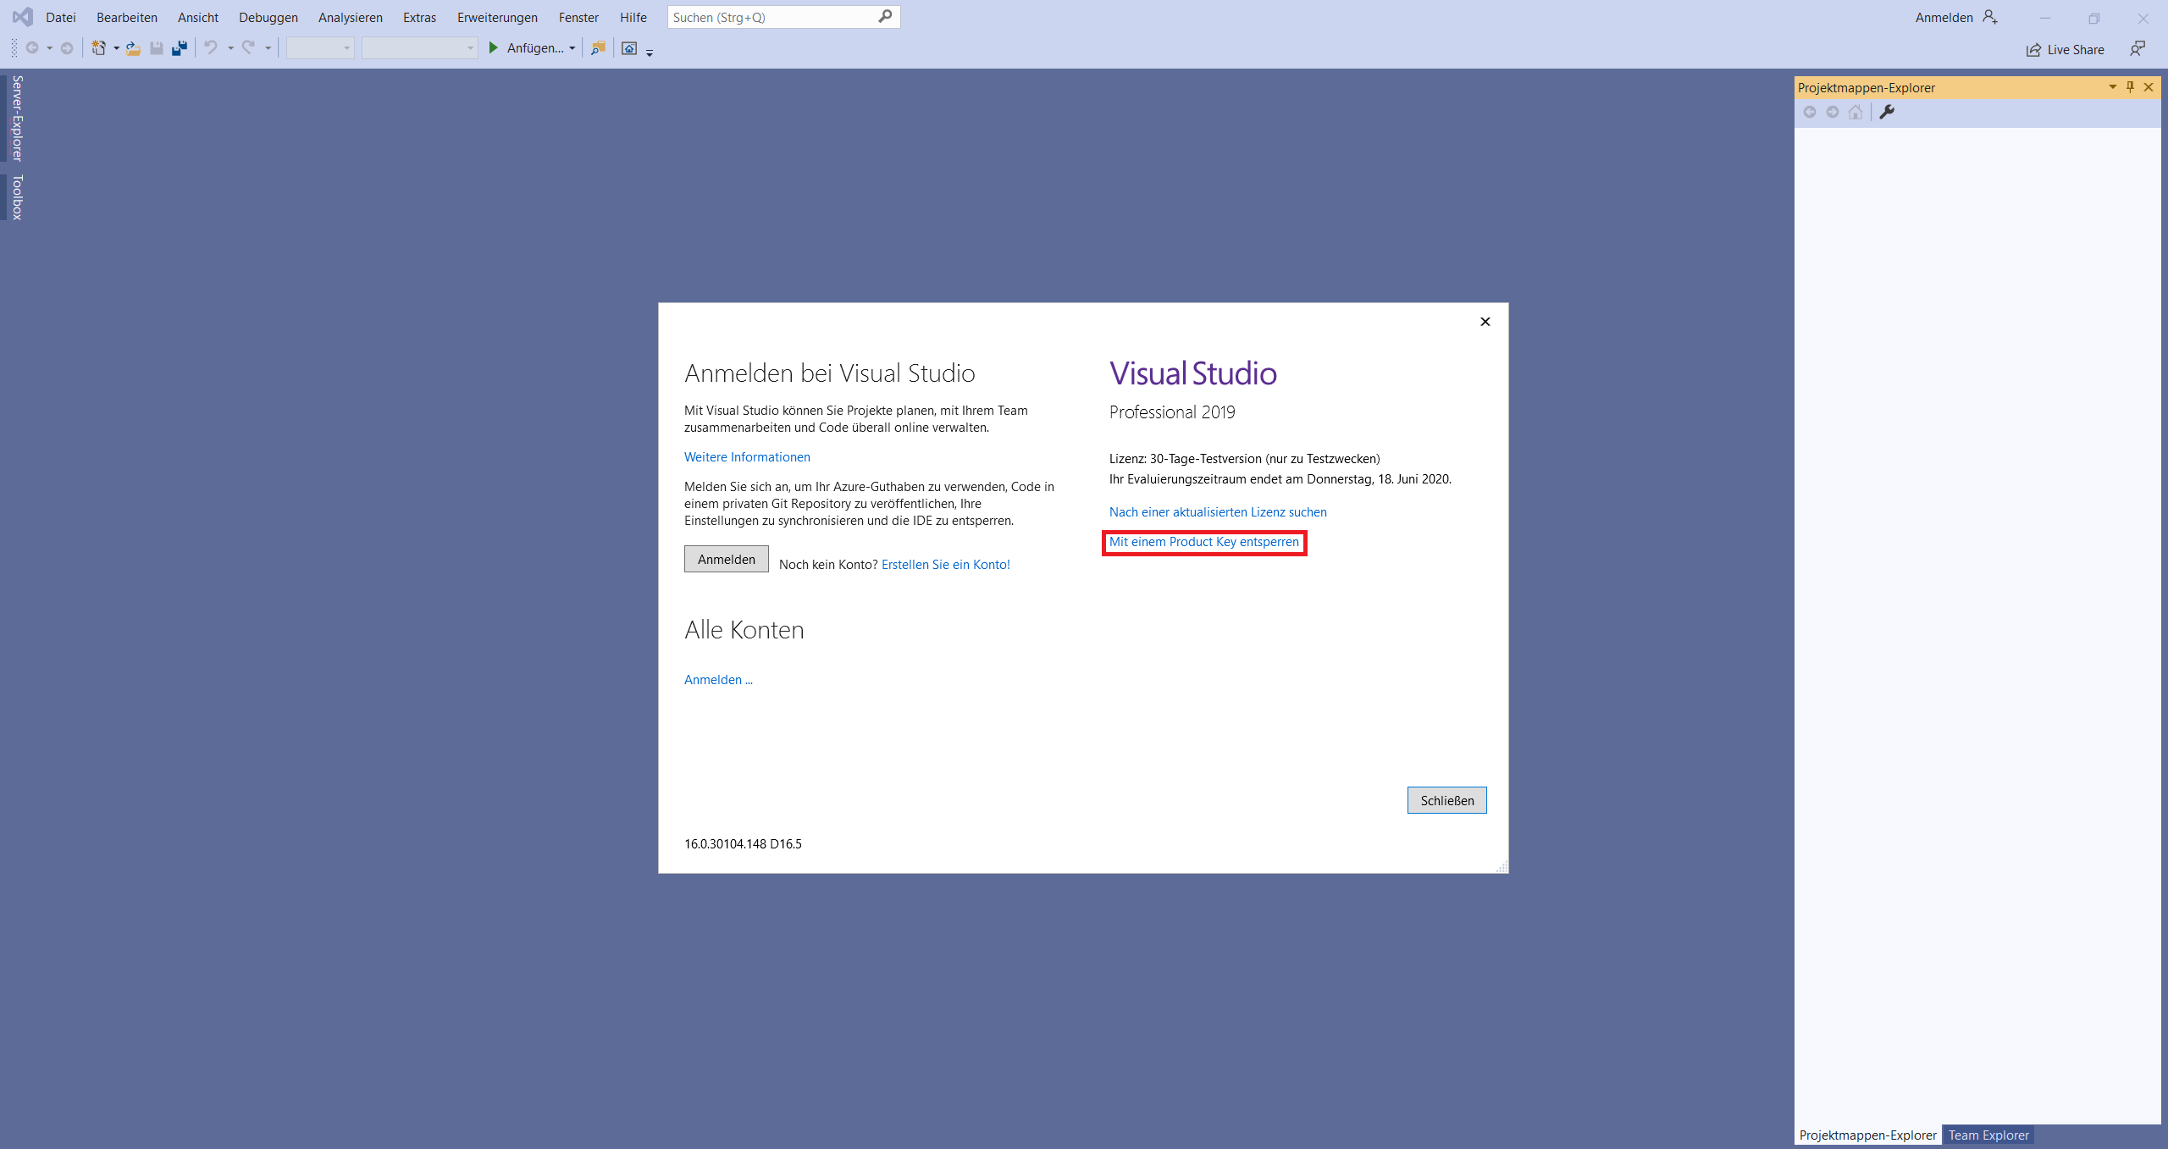The image size is (2168, 1149).
Task: Click the Redo arrow icon
Action: click(249, 48)
